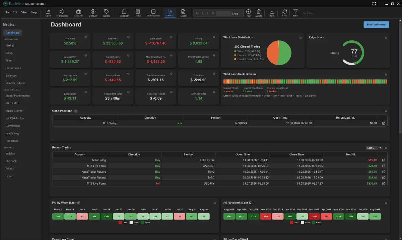Open Psychology in the sidebar
Image resolution: width=402 pixels, height=240 pixels.
click(x=12, y=133)
